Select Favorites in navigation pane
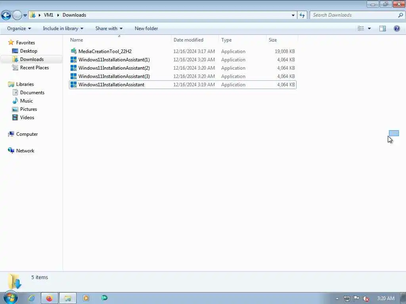The width and height of the screenshot is (406, 304). click(25, 43)
